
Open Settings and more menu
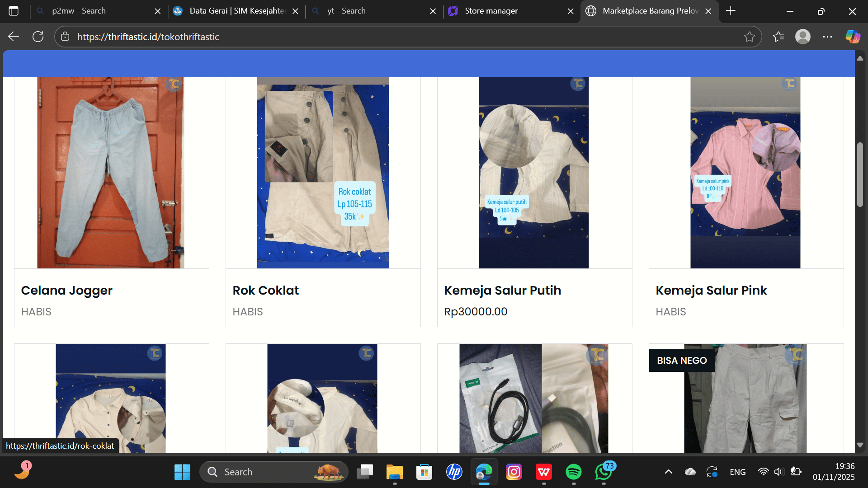[x=827, y=37]
